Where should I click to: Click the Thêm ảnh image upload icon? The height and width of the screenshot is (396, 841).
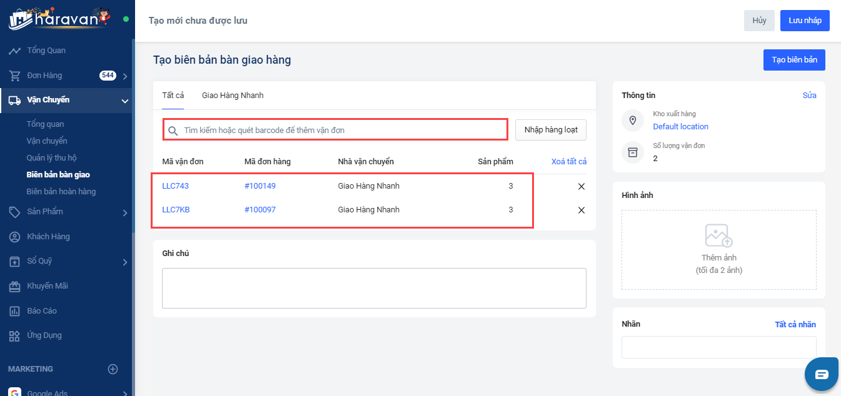[x=718, y=236]
